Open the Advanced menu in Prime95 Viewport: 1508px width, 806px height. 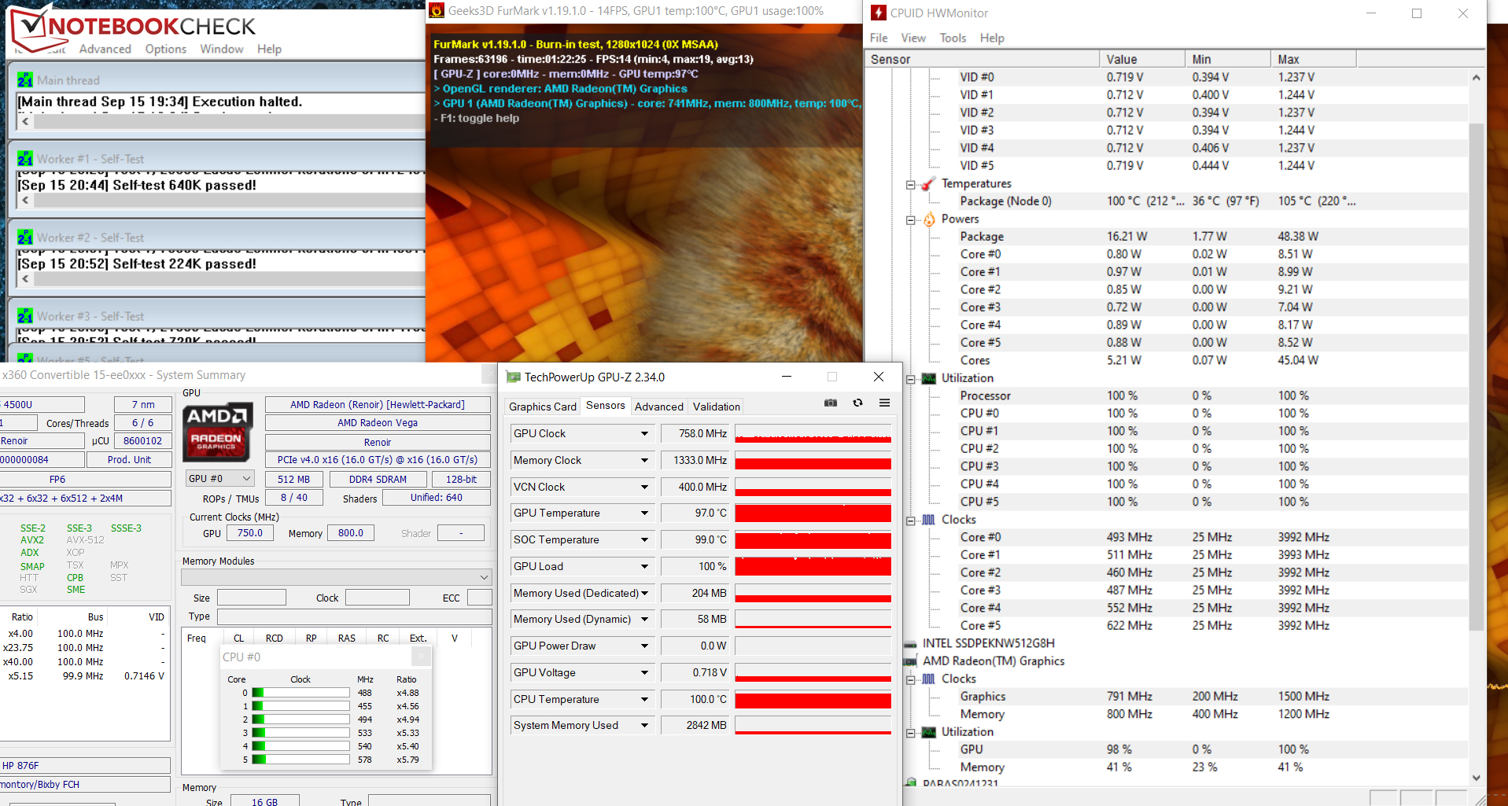105,49
